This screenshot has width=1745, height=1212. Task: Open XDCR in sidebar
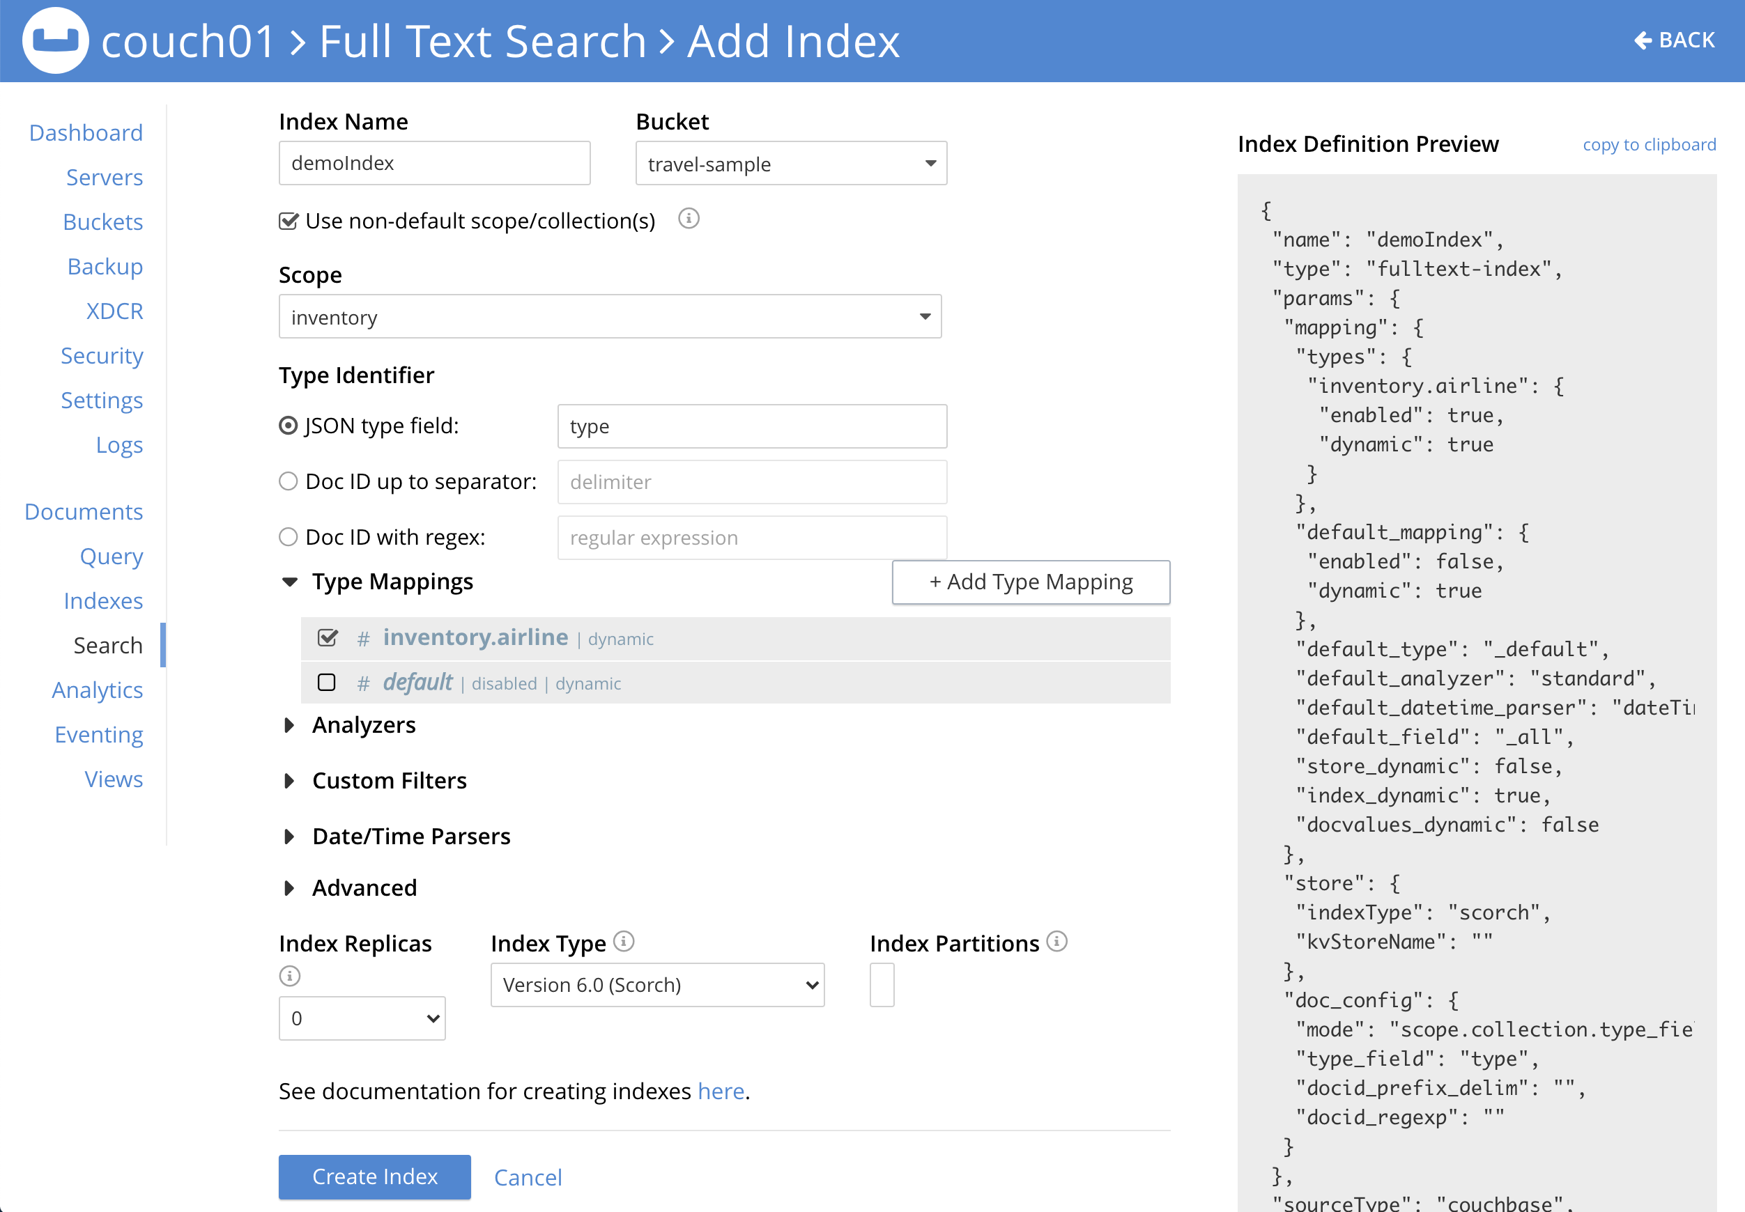(x=115, y=311)
